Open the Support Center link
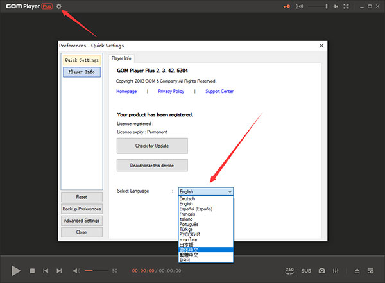The image size is (385, 283). [x=219, y=91]
